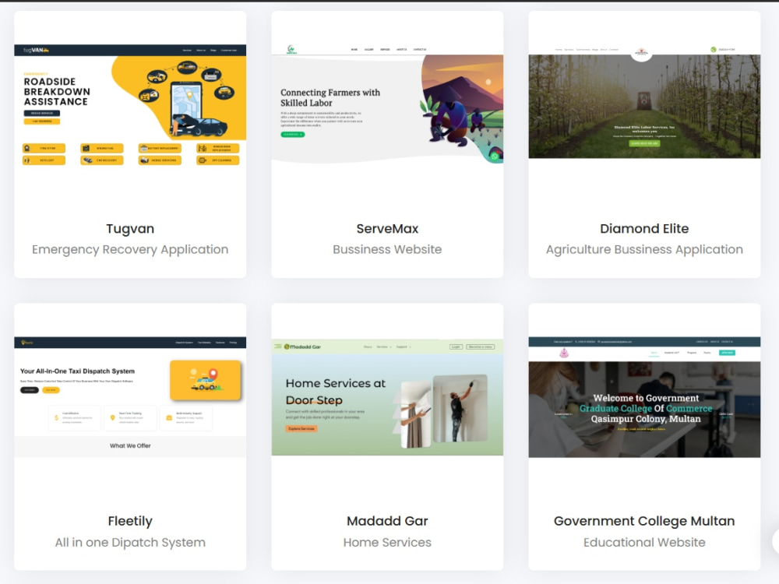This screenshot has width=779, height=584.
Task: Click the Madadd Gar logo in preview
Action: [302, 347]
